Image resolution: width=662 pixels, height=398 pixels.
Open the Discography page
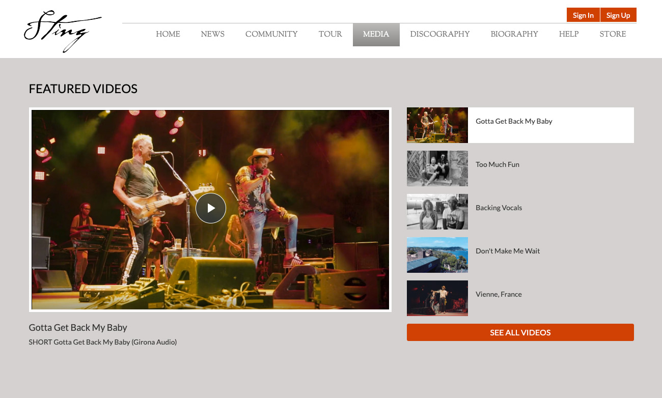tap(439, 35)
